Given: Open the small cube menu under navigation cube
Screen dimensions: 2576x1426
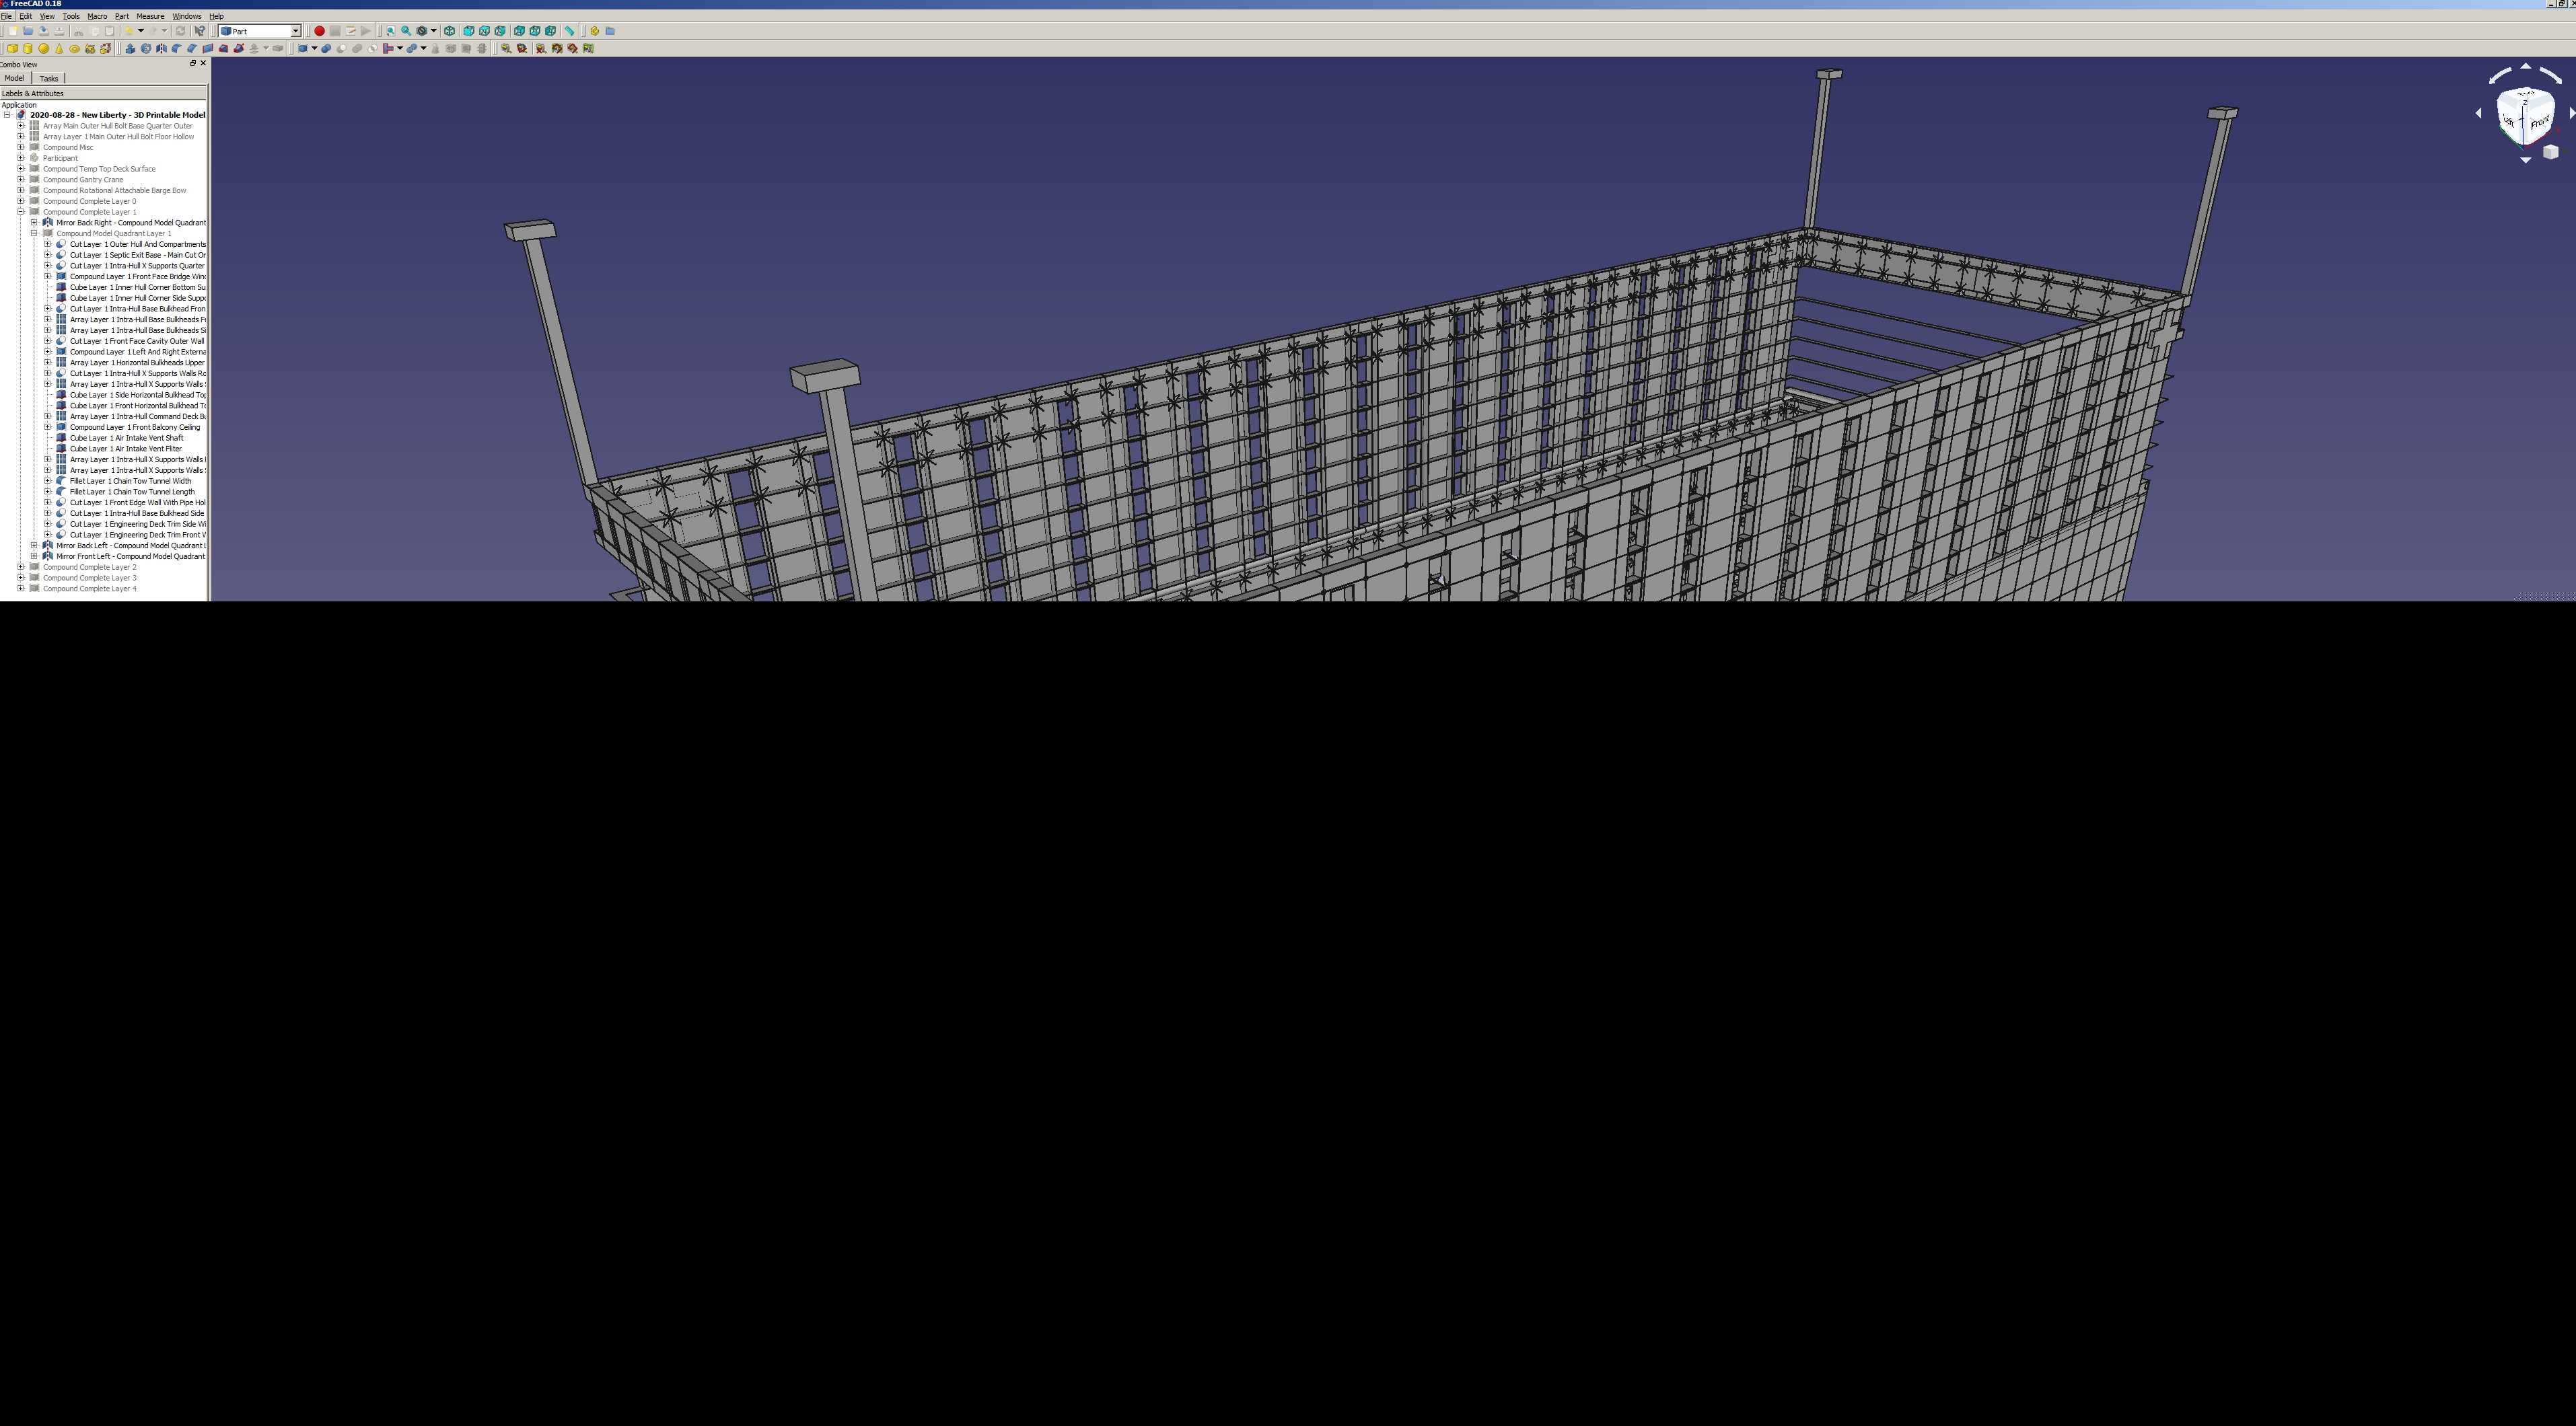Looking at the screenshot, I should pos(2550,152).
